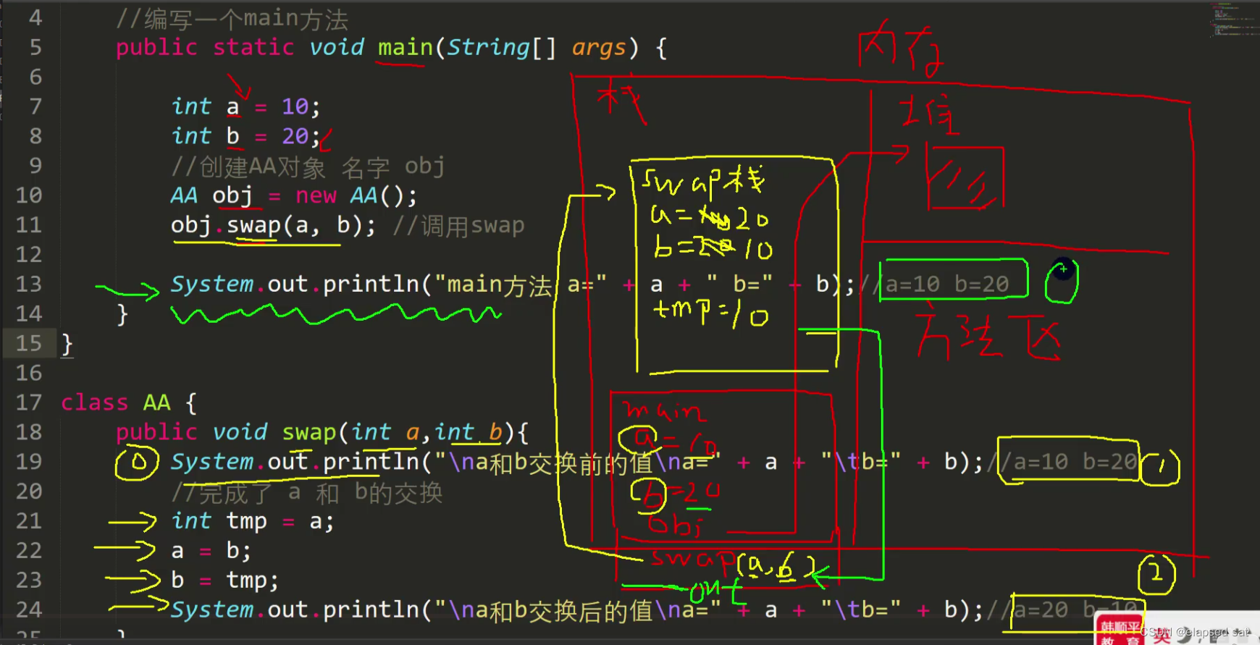Click the 'new' keyword on line 10

[316, 195]
